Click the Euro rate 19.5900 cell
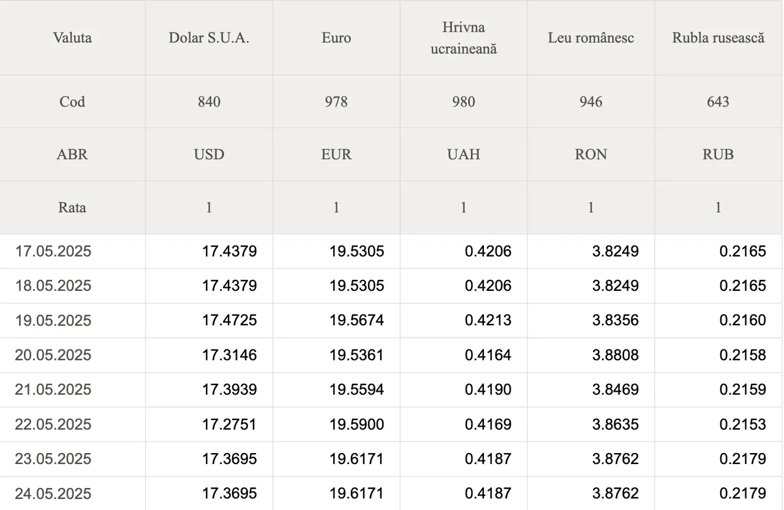This screenshot has height=510, width=784. (336, 424)
